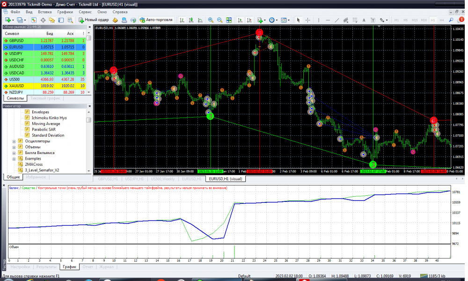Select the text label 'T' tool
Viewport: 468px width, 281px height.
tap(373, 20)
